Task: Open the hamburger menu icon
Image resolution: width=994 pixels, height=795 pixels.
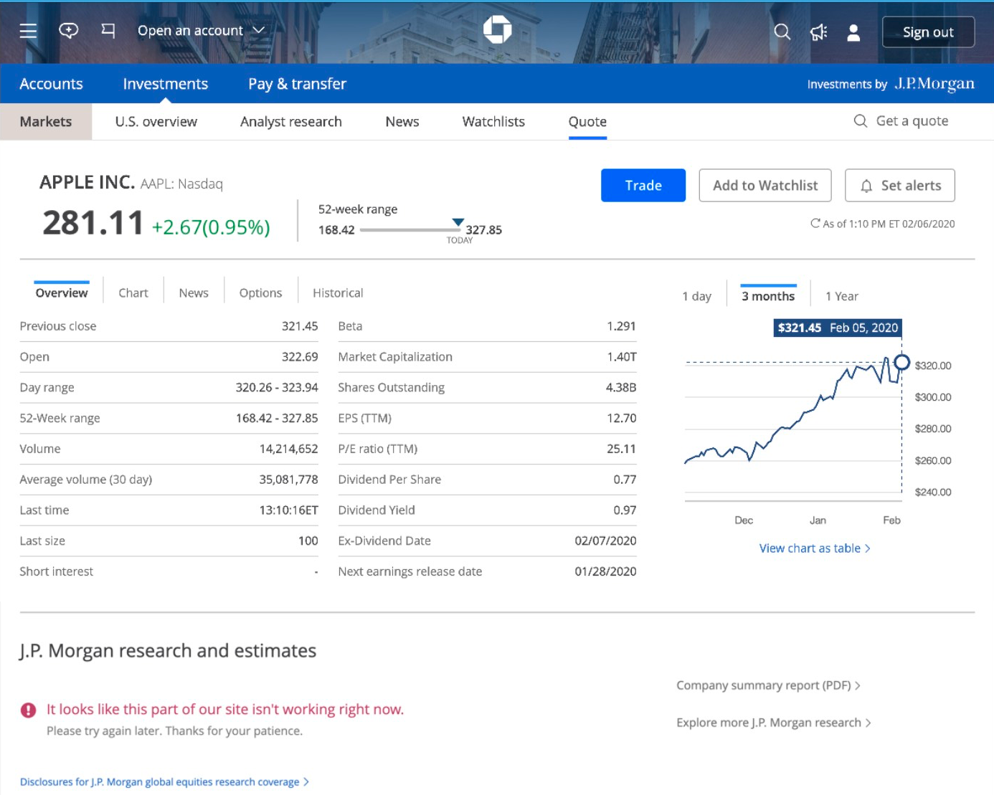Action: click(x=28, y=31)
